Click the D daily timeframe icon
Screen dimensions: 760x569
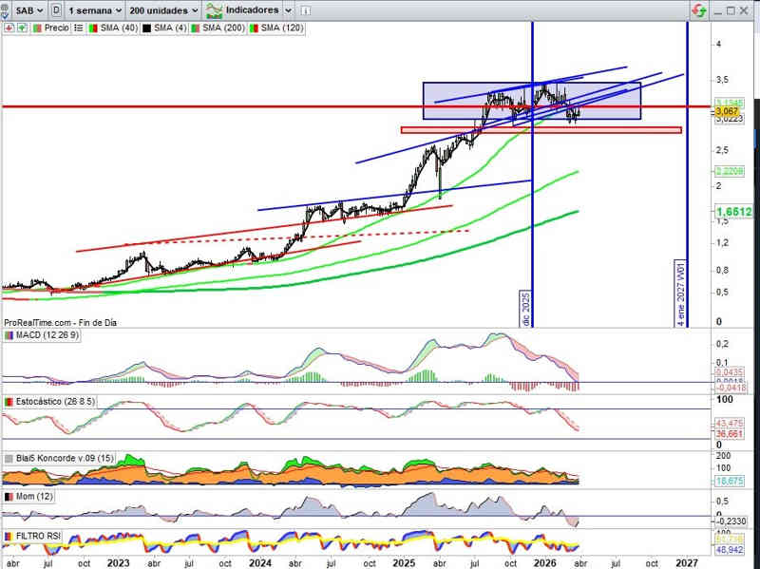point(58,9)
